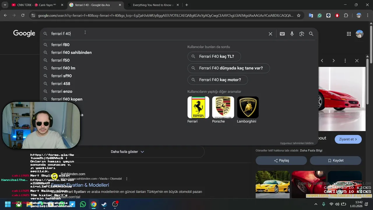373x210 pixels.
Task: Open the Google apps grid
Action: click(x=349, y=34)
